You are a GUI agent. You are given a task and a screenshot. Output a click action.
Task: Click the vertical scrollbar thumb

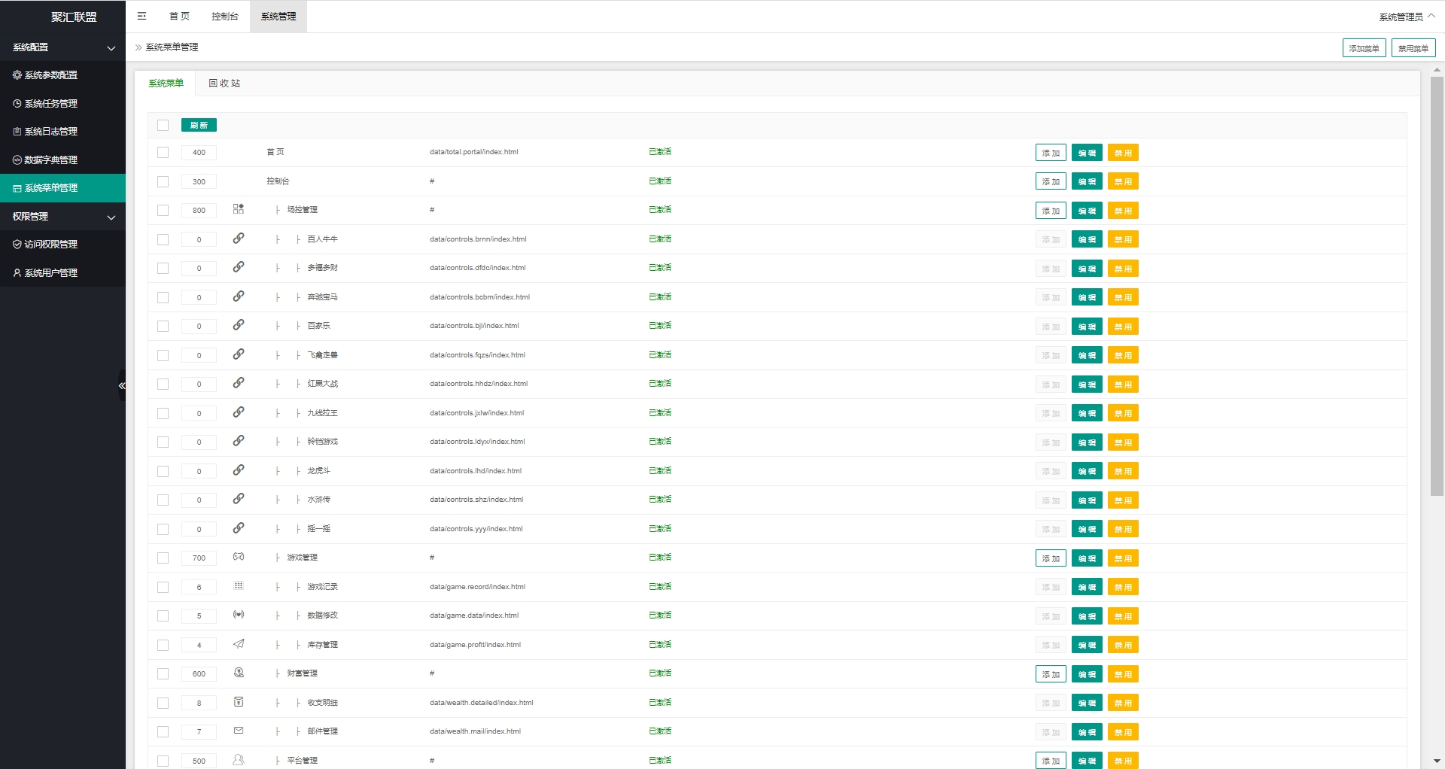[x=1437, y=286]
